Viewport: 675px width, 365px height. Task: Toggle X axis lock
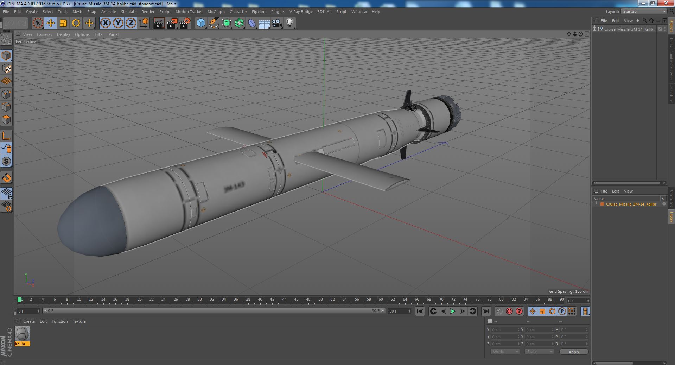coord(105,23)
